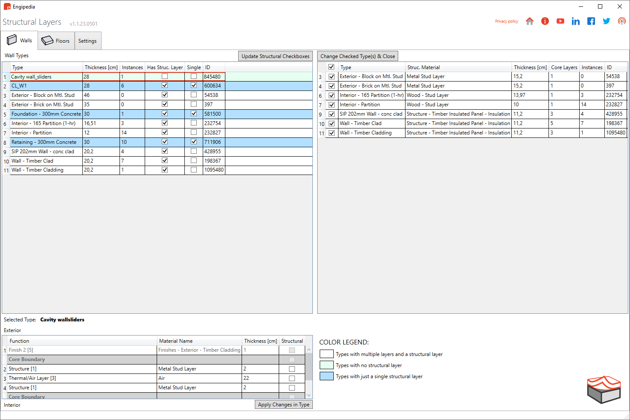Click the red info icon

tap(545, 21)
